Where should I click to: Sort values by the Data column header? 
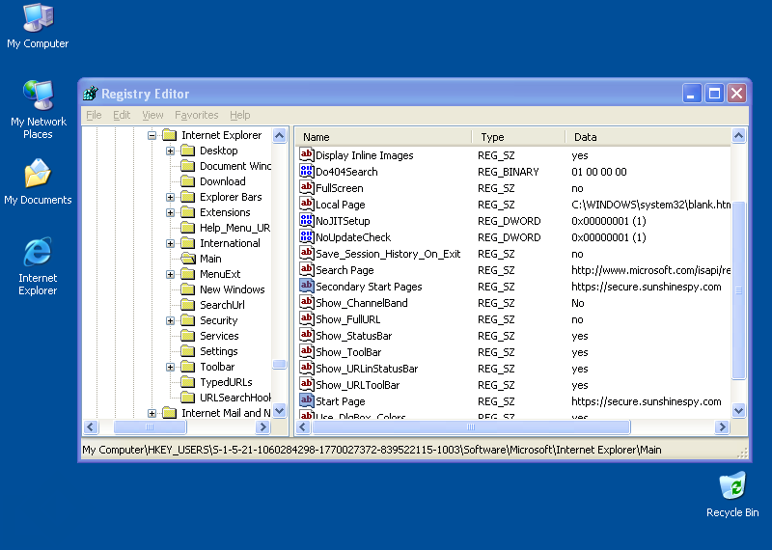[x=648, y=137]
